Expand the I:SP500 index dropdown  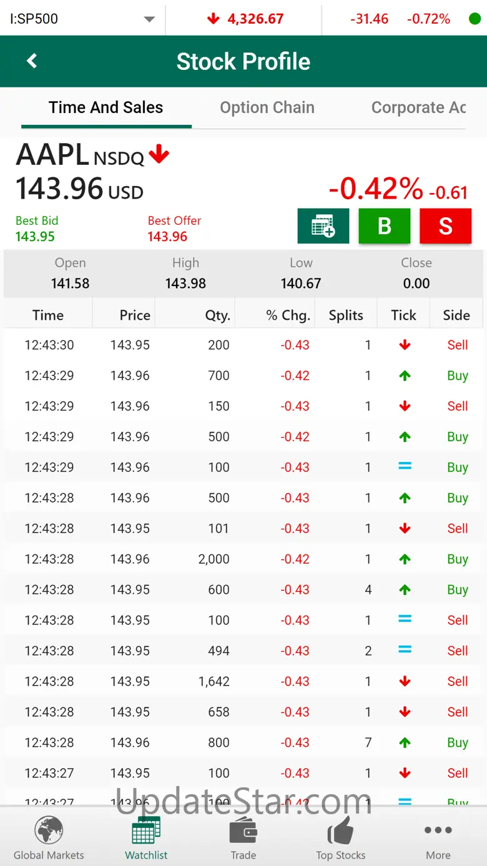pos(149,19)
